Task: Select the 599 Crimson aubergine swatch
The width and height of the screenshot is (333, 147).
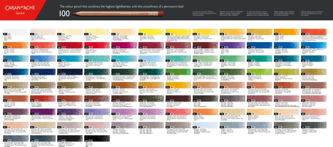Action: pyautogui.click(x=205, y=45)
